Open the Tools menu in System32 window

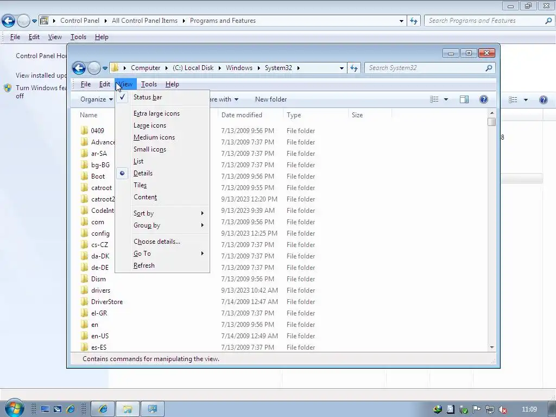point(149,84)
